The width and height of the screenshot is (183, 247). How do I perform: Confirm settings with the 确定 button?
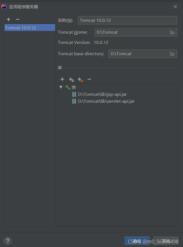pyautogui.click(x=137, y=241)
